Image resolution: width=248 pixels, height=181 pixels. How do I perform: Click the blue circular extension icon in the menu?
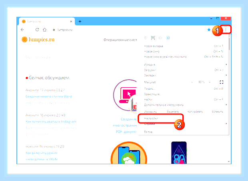click(x=168, y=38)
